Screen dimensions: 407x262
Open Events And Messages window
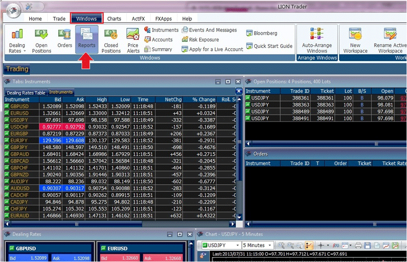click(x=209, y=30)
